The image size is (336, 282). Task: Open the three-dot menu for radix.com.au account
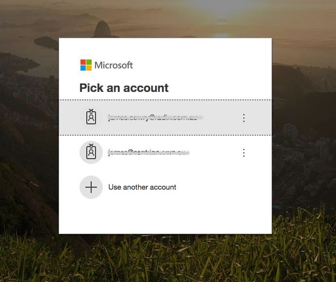tap(244, 118)
